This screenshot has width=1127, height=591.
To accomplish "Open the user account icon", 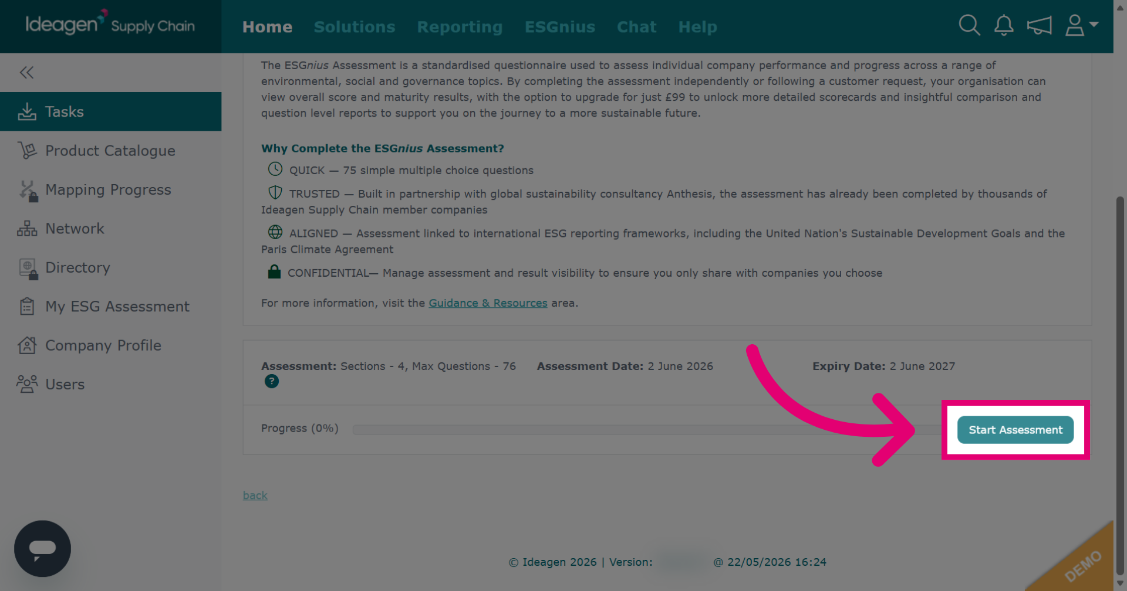I will pyautogui.click(x=1075, y=25).
